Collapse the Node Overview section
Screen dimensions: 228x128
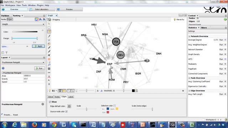click(189, 78)
